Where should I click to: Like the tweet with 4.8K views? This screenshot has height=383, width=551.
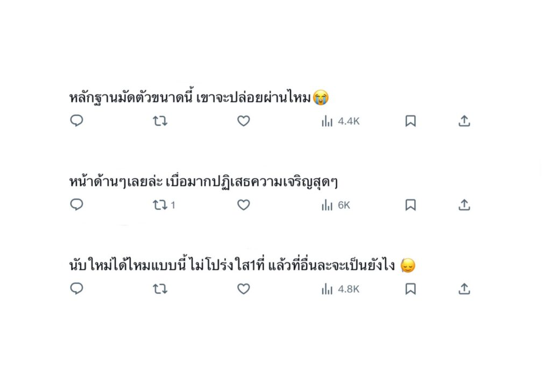click(244, 289)
